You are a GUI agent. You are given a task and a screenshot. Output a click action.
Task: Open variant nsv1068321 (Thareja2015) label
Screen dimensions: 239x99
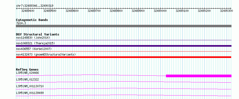pyautogui.click(x=35, y=43)
